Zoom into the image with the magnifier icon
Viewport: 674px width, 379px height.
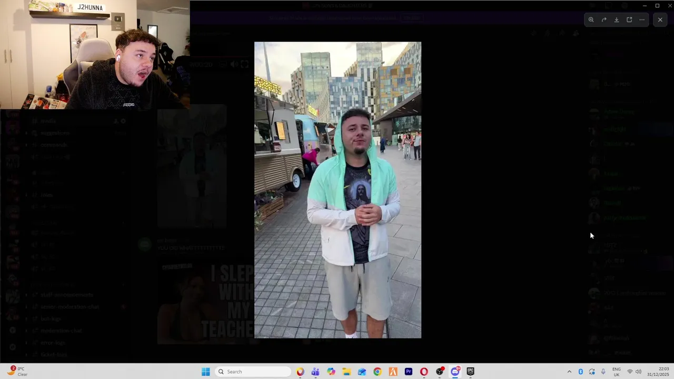coord(591,19)
